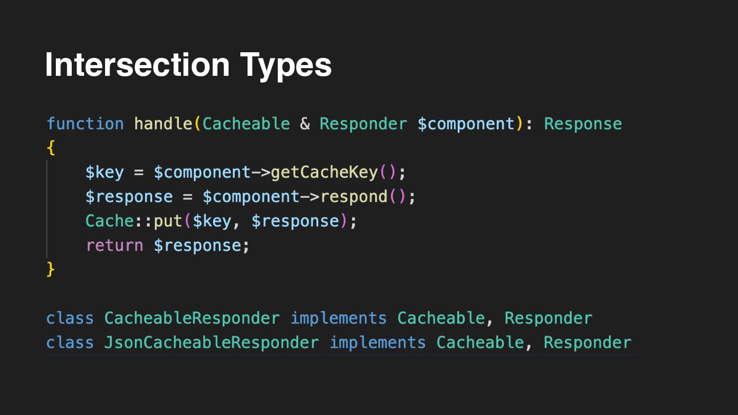738x415 pixels.
Task: Click "Responder" type in the handle parameter
Action: tap(363, 124)
